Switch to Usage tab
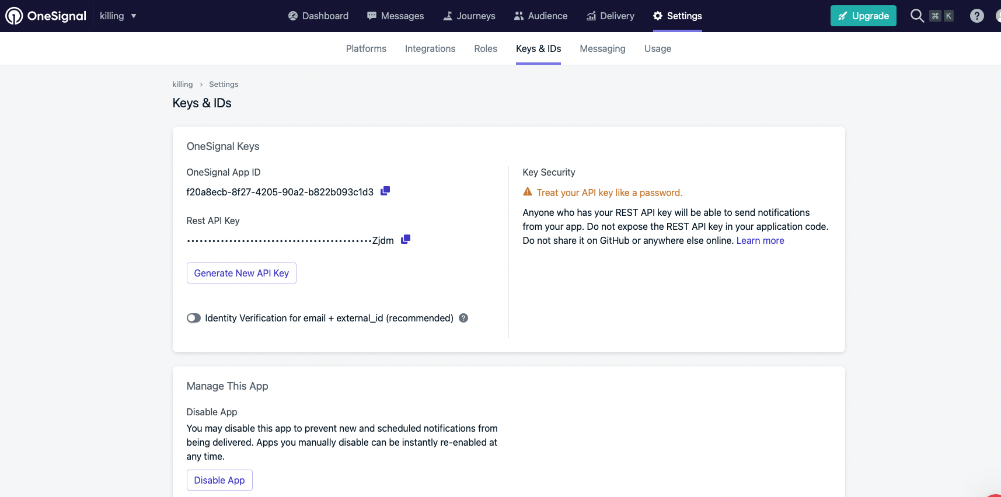The image size is (1001, 497). click(658, 48)
